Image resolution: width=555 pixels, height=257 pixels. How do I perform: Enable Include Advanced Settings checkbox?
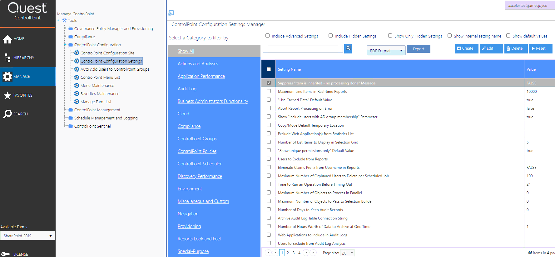pyautogui.click(x=268, y=36)
